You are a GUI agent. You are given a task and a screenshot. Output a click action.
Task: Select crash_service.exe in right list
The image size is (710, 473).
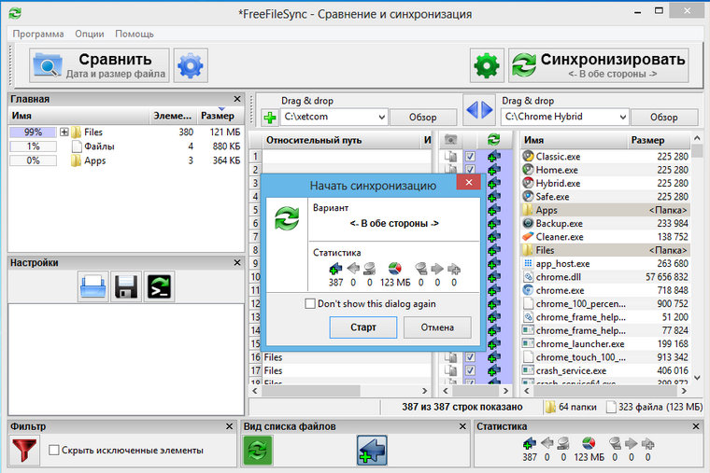605,370
